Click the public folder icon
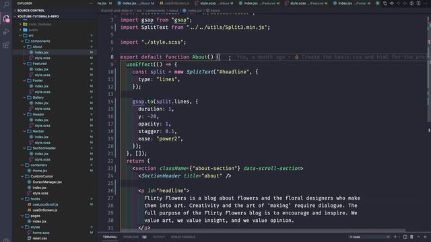 coord(26,30)
